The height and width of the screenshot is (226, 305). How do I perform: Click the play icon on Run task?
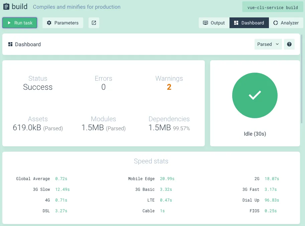(x=9, y=23)
